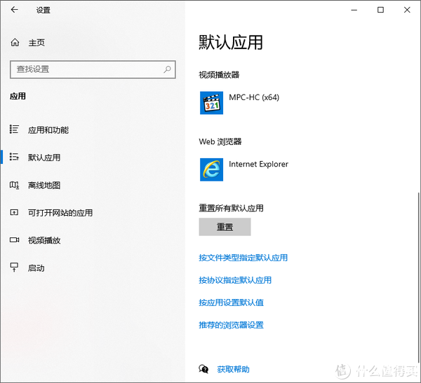Viewport: 421px width, 383px height.
Task: Open 可打开网站的应用 page
Action: [60, 213]
